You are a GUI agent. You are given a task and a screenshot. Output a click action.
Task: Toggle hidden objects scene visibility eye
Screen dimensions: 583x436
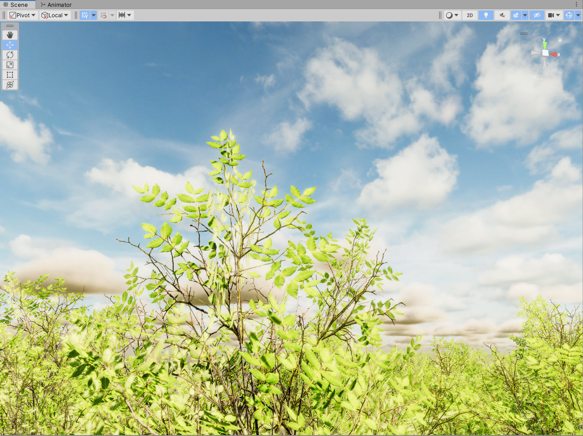coord(537,15)
